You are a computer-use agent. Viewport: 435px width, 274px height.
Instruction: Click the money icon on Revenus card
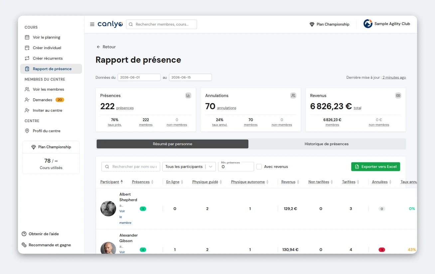point(398,96)
